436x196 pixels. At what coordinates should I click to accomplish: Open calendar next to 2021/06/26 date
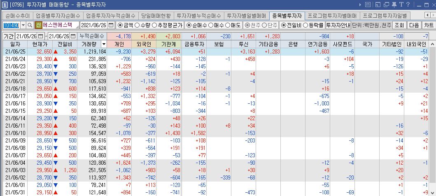point(111,25)
